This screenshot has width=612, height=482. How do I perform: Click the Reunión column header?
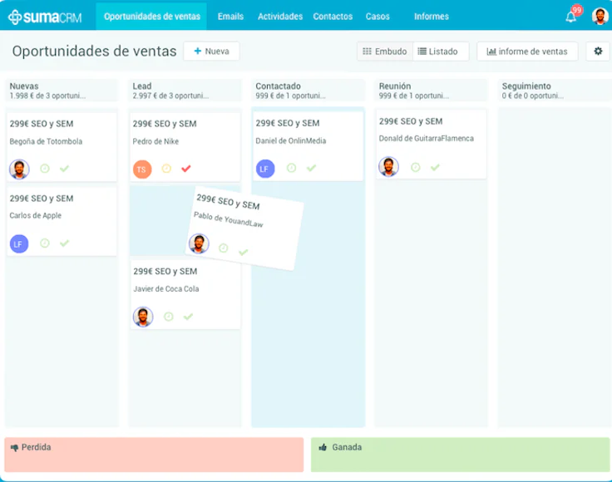[432, 91]
